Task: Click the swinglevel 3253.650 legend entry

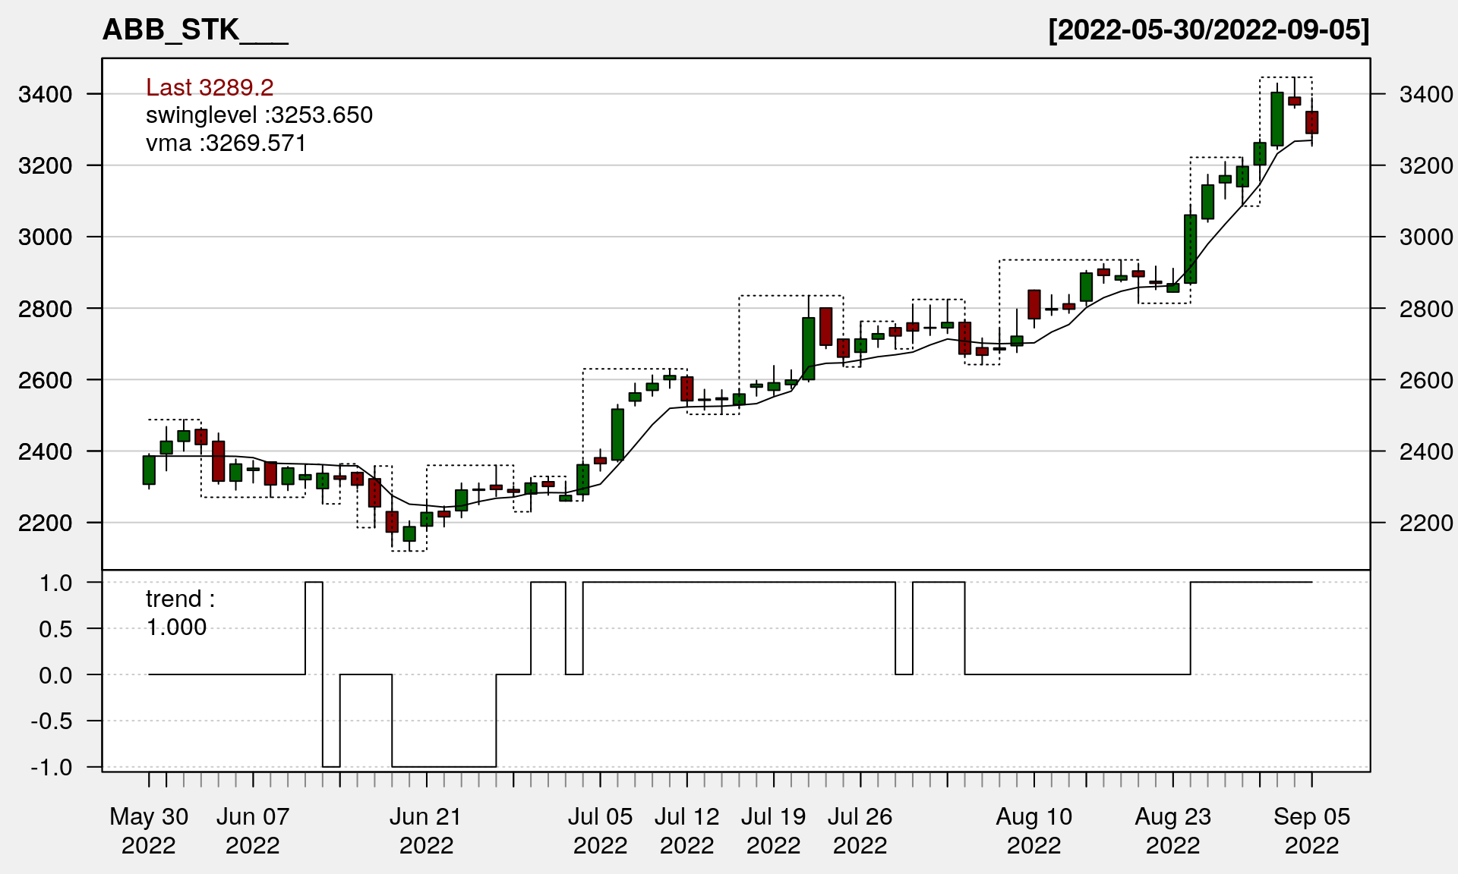Action: coord(259,115)
